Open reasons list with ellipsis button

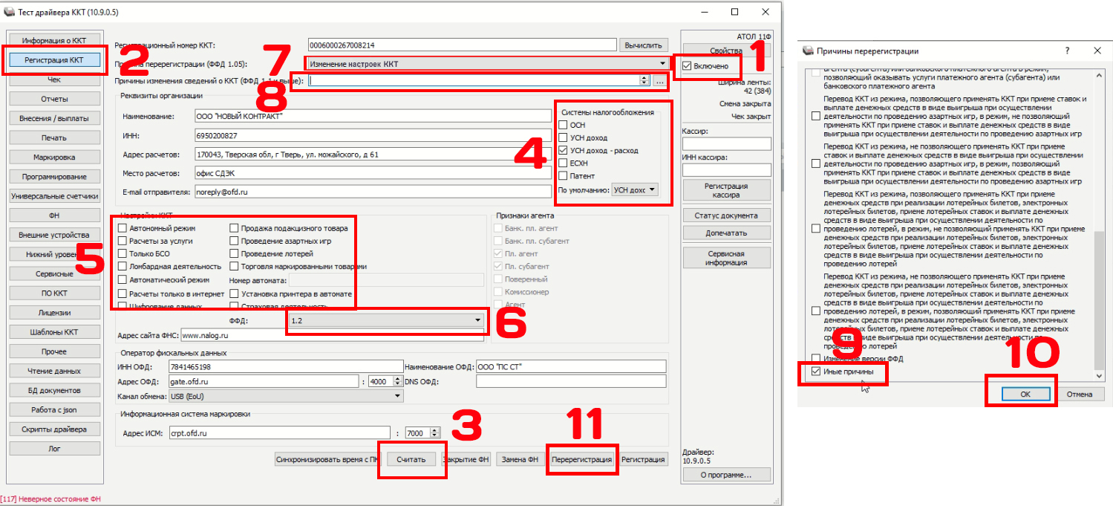(x=659, y=81)
